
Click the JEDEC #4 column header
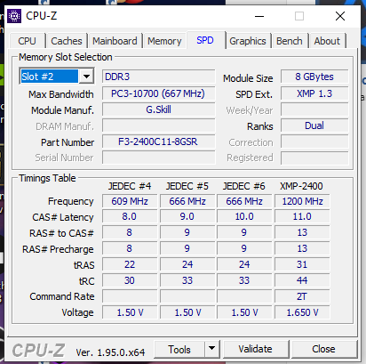point(130,186)
